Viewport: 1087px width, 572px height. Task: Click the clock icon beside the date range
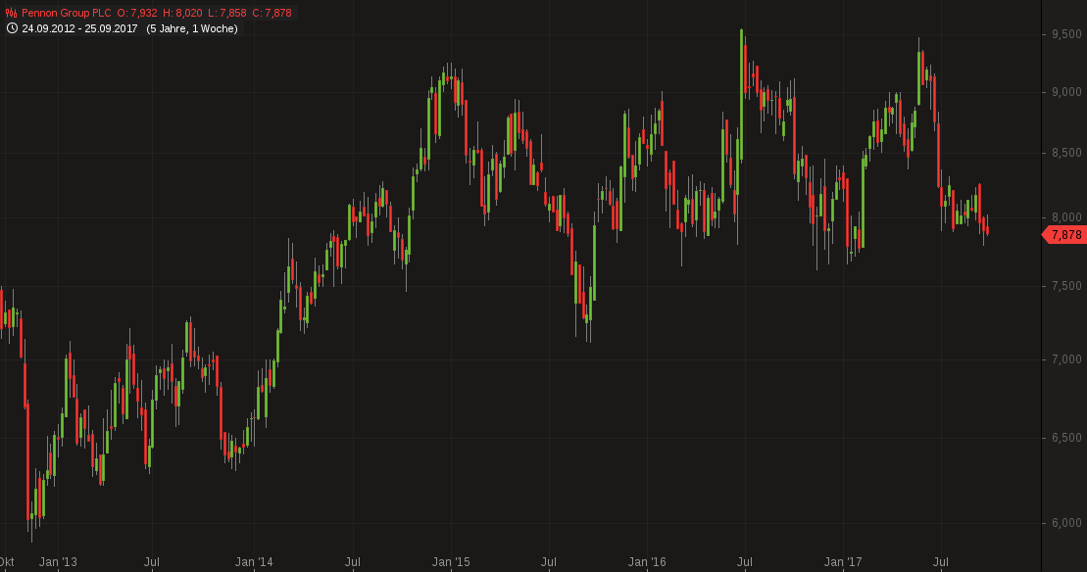click(11, 28)
